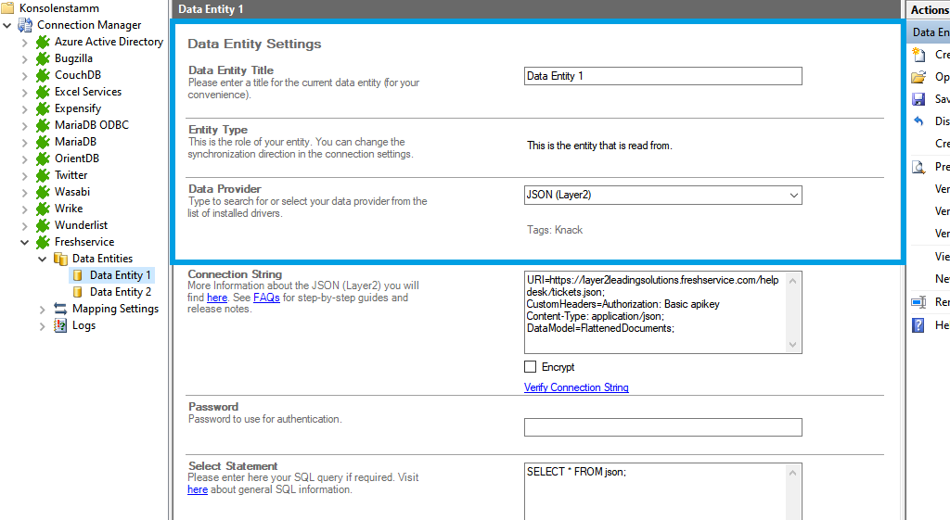Click the Connection String scrollbar down arrow
Image resolution: width=950 pixels, height=520 pixels.
point(792,345)
